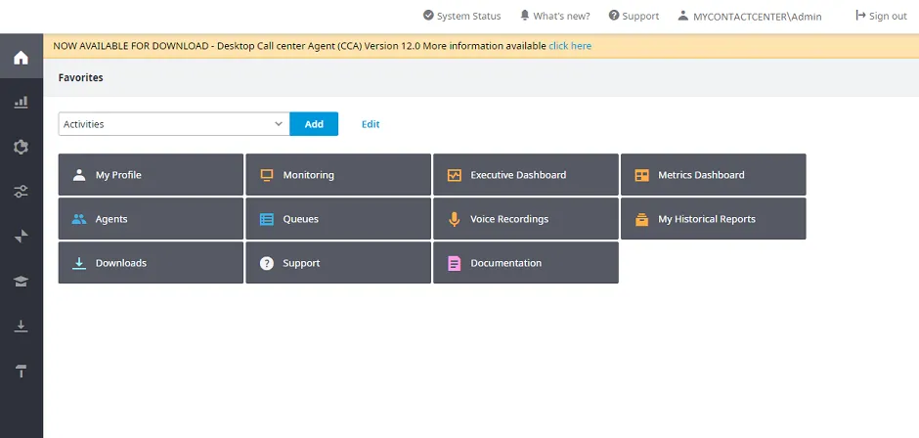Open the gear-shaped sidebar icon
Viewport: 919px width, 438px height.
point(22,147)
